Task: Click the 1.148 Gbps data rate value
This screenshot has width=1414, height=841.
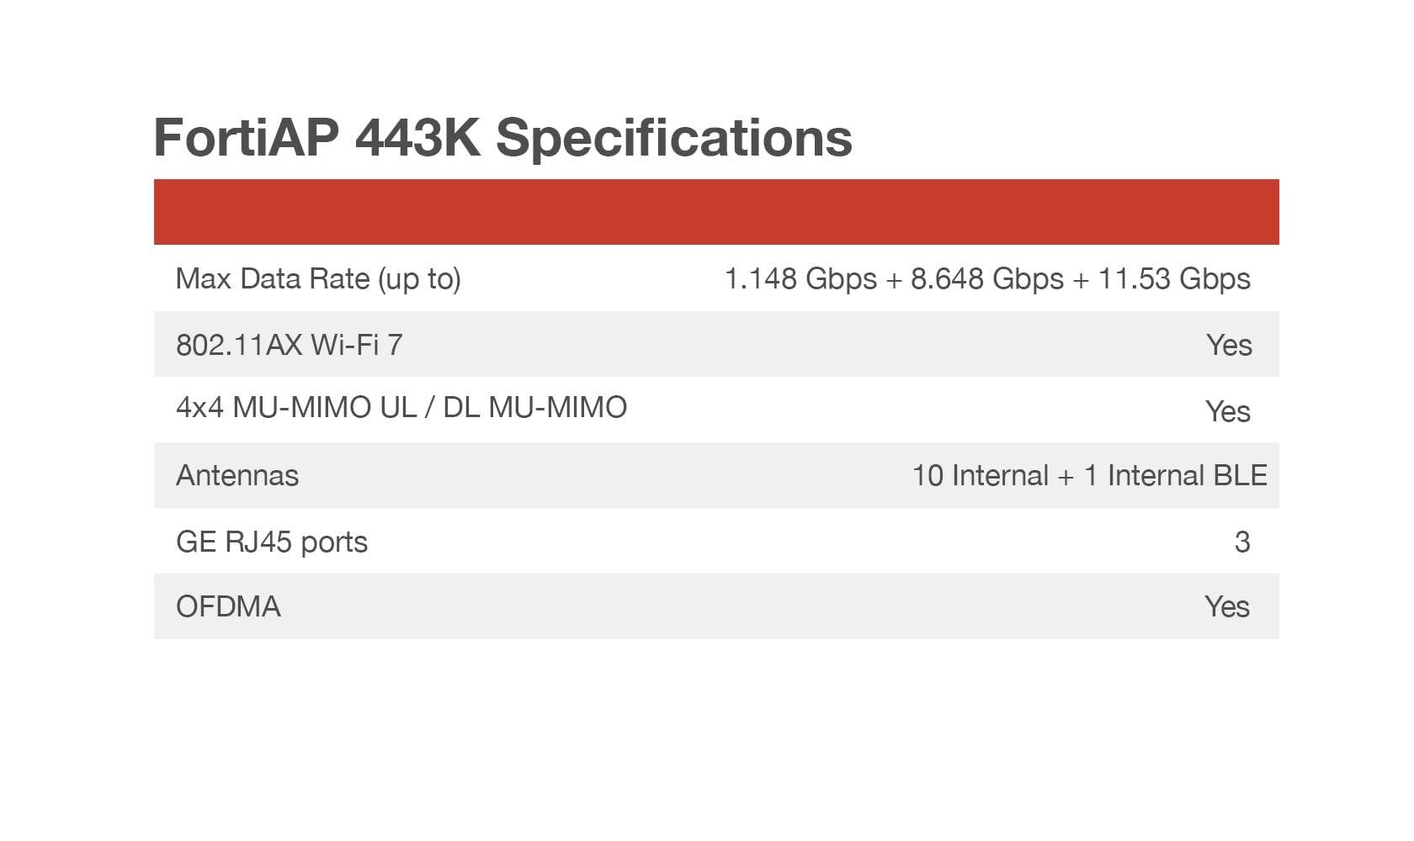Action: pyautogui.click(x=800, y=278)
